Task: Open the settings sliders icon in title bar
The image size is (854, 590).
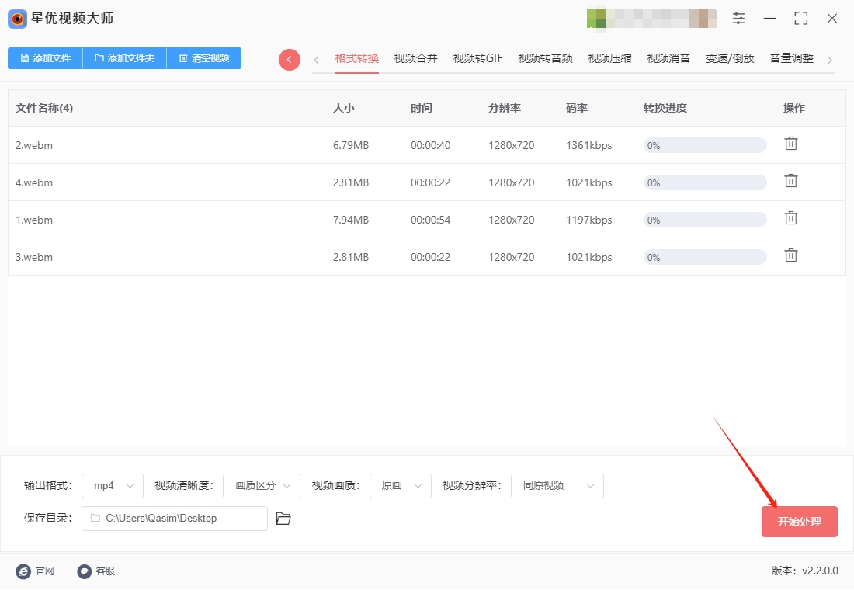Action: pyautogui.click(x=738, y=19)
